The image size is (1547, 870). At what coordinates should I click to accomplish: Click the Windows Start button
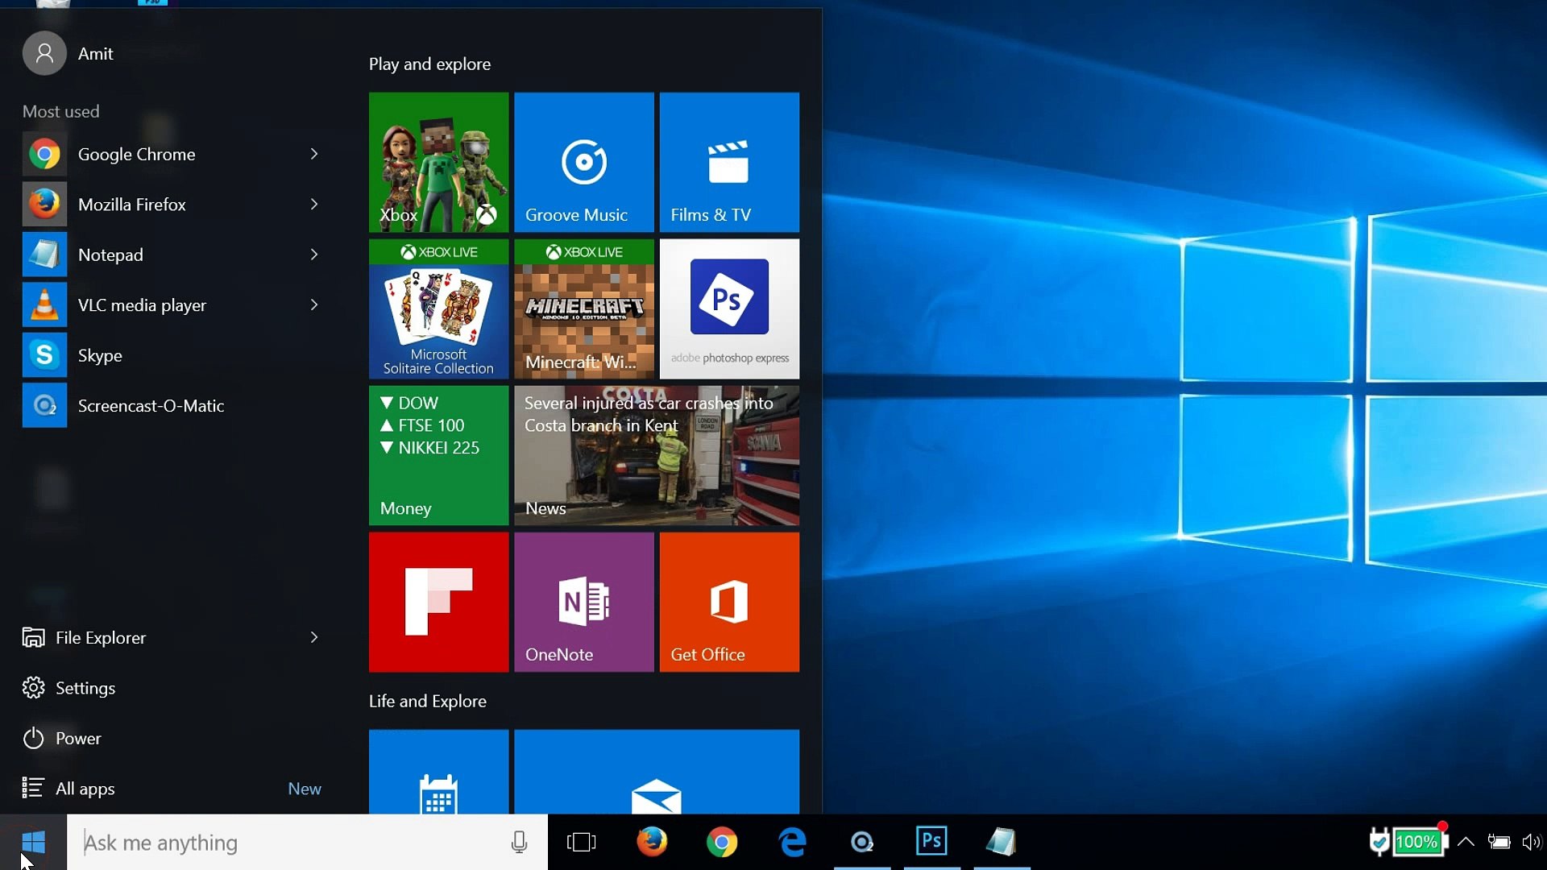33,843
